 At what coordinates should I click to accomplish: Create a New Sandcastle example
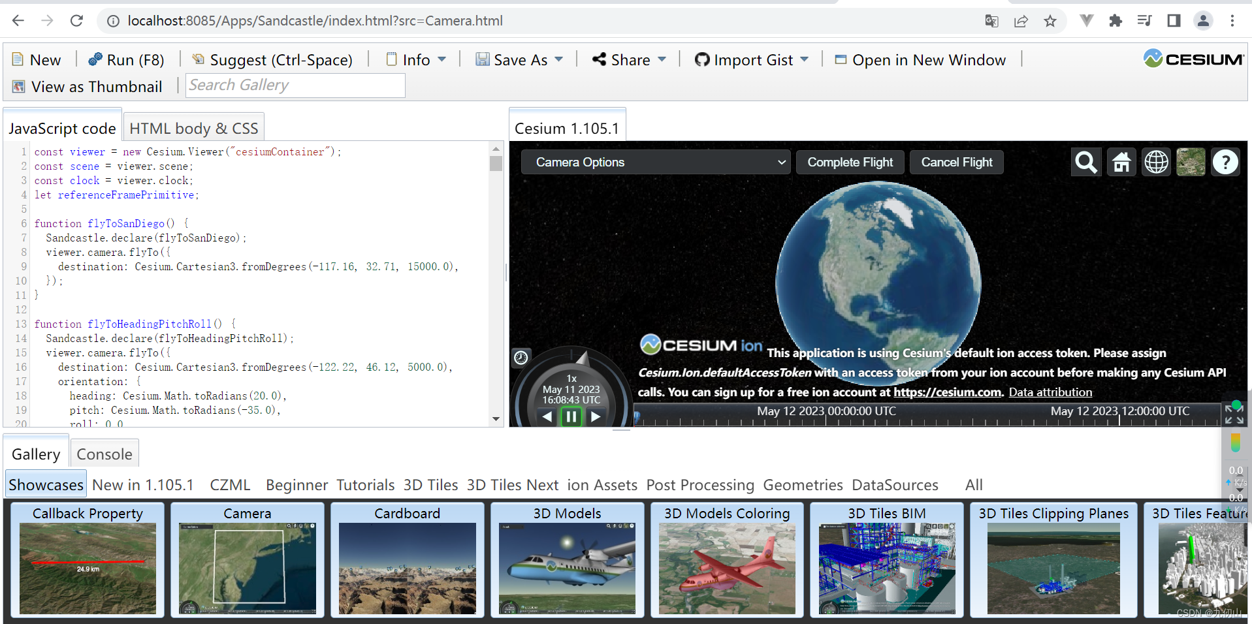[x=37, y=60]
